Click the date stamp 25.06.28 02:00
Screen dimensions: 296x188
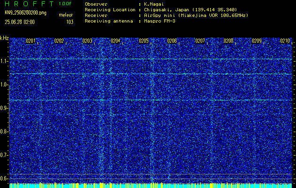coord(20,22)
